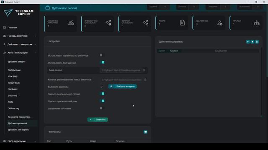
Task: Expand the Панель аккаунтов chevron
Action: pos(35,36)
